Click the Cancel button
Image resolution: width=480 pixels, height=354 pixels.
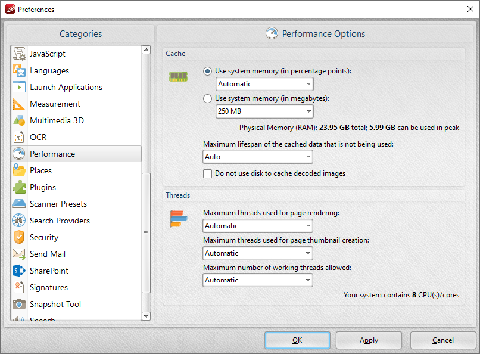(x=442, y=340)
